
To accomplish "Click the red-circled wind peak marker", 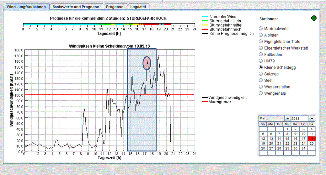I will coord(147,63).
